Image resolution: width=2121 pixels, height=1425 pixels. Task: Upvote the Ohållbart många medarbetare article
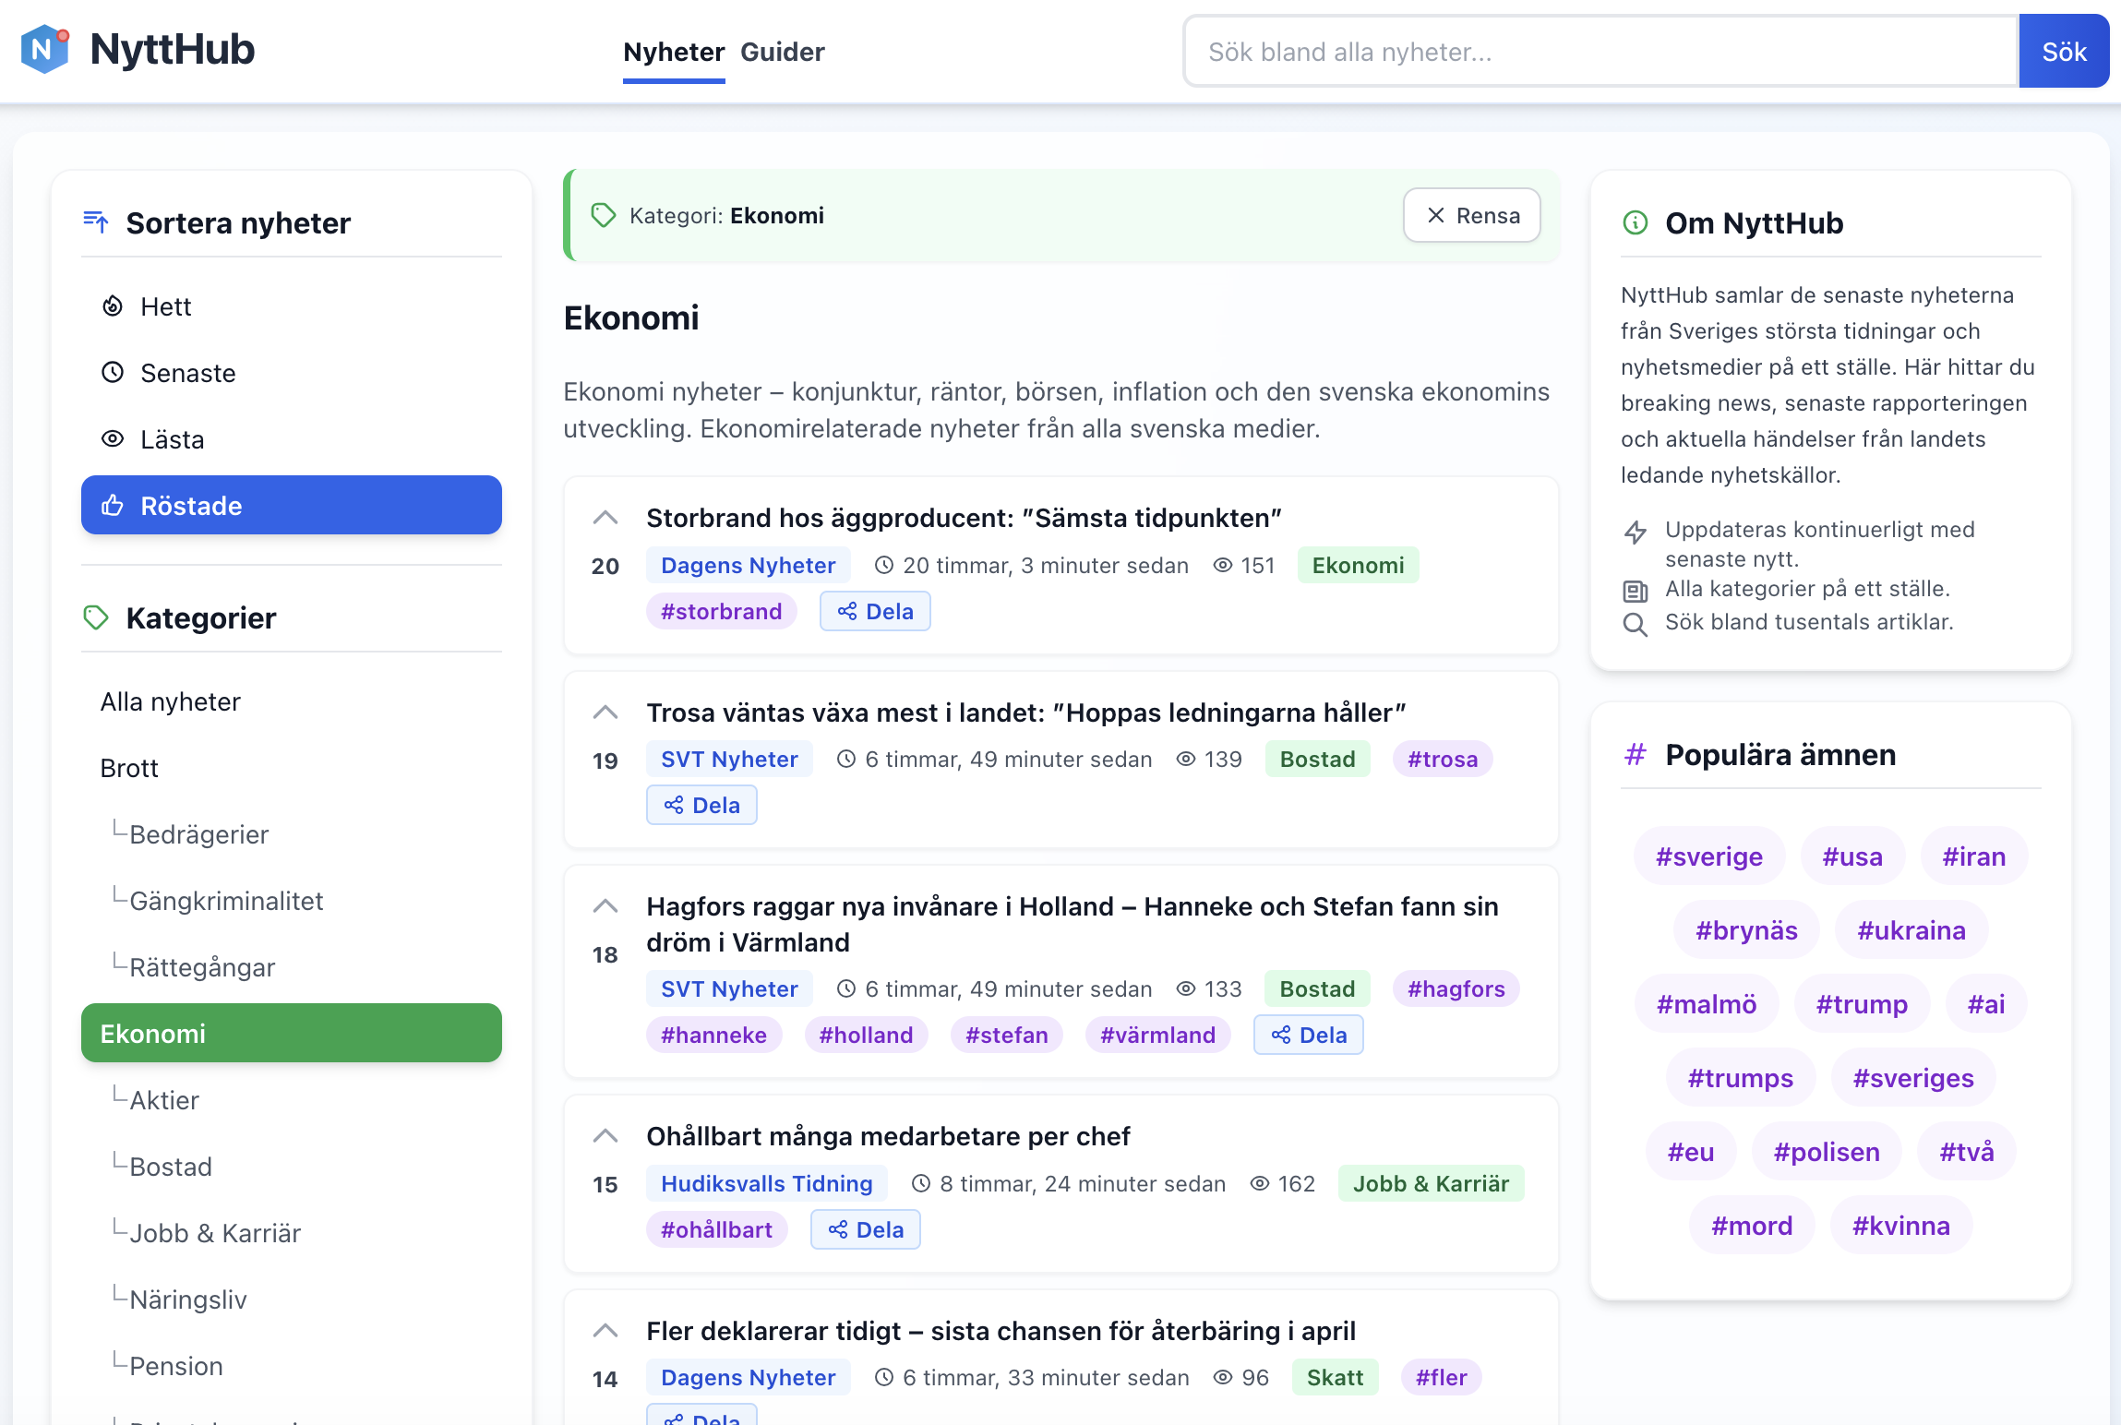click(x=605, y=1136)
